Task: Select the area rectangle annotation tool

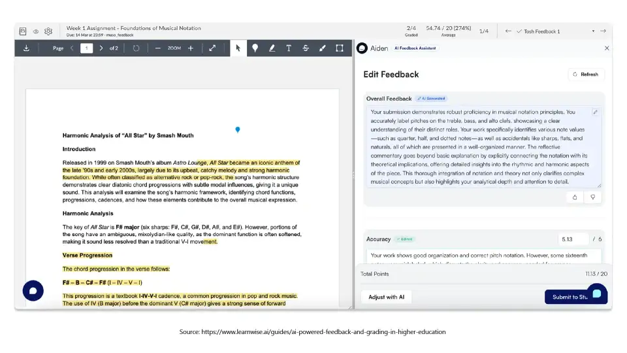Action: [x=340, y=48]
